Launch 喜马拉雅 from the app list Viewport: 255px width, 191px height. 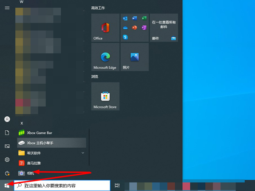coord(51,163)
